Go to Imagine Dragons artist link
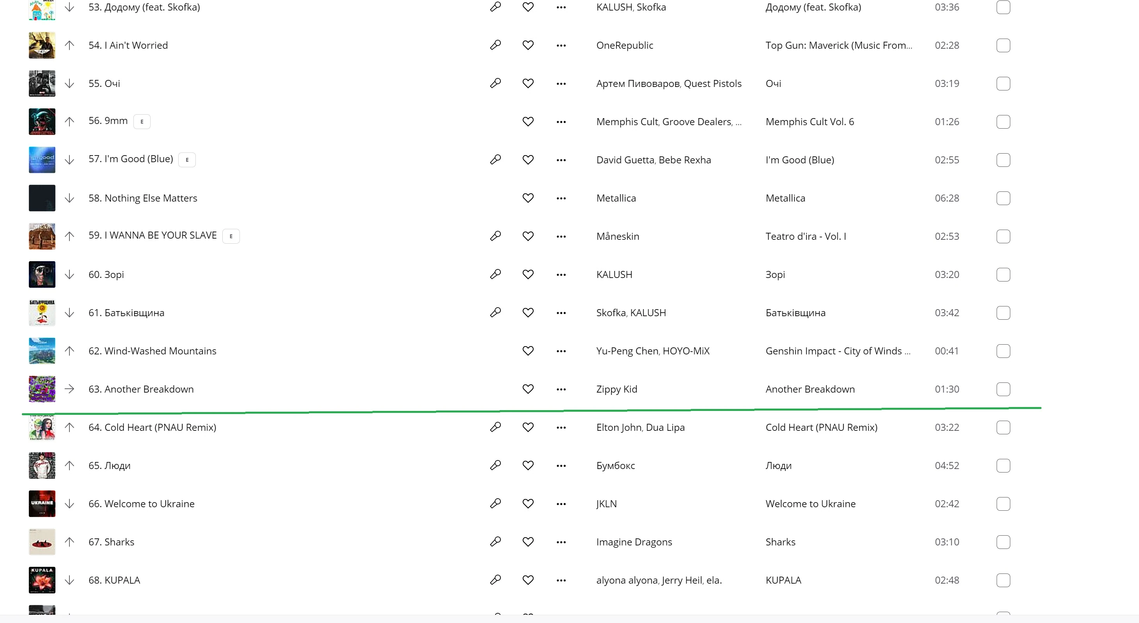This screenshot has height=623, width=1139. (x=633, y=542)
